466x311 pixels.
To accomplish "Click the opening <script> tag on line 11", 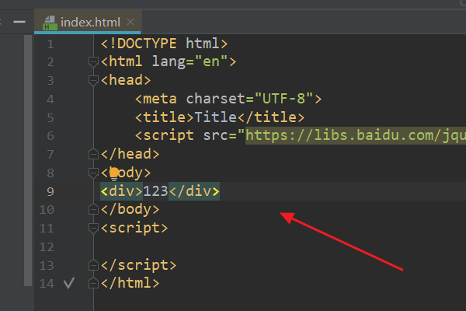I will 134,229.
